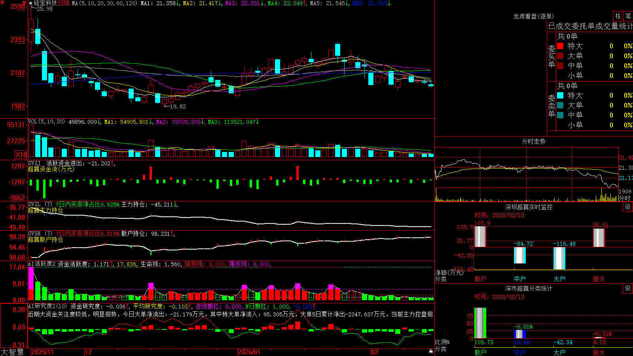Image resolution: width=633 pixels, height=356 pixels.
Task: Click the 2393 price axis label
Action: (18, 40)
